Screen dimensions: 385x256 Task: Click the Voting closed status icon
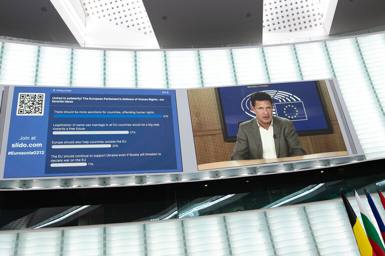[53, 90]
